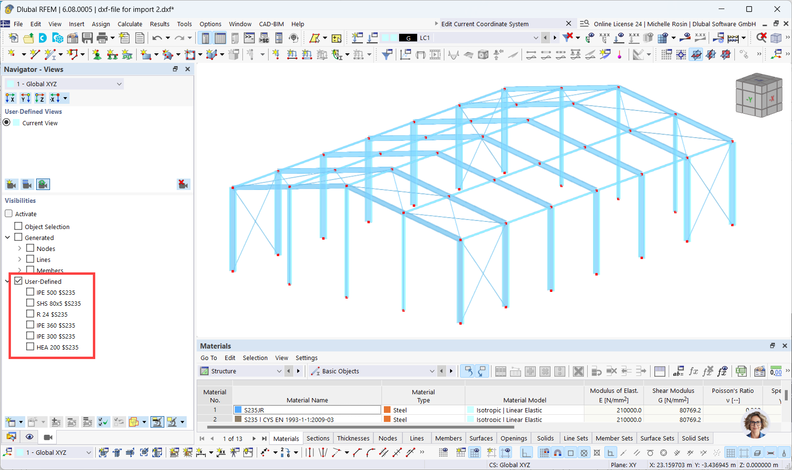Click the New Model icon
Screen dimensions: 792x470
tap(13, 38)
